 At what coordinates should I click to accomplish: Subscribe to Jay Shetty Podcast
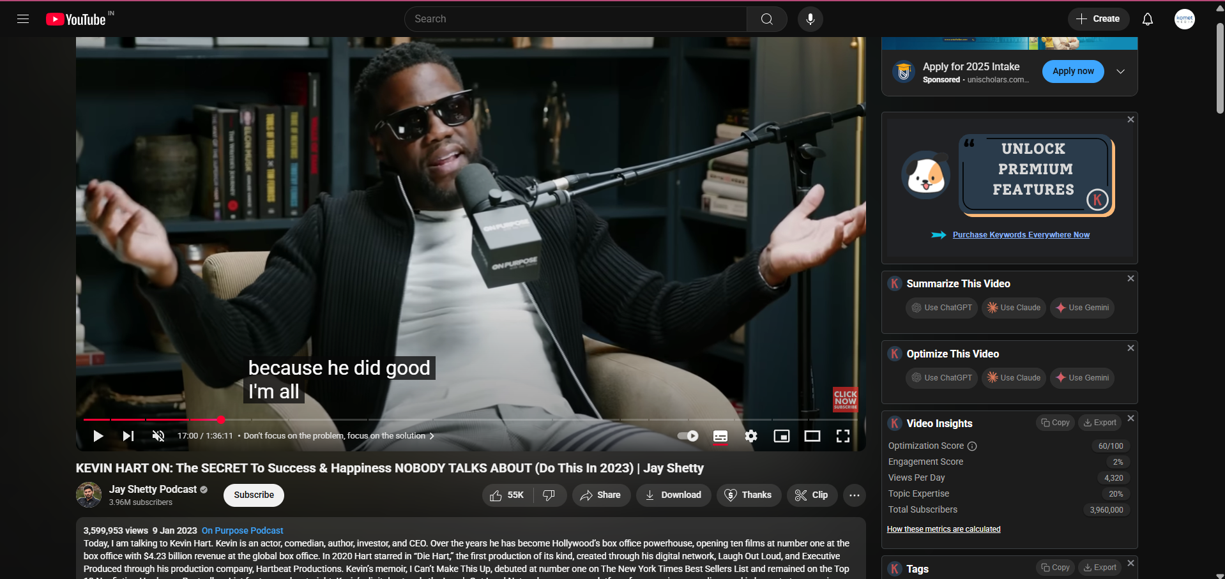click(x=254, y=495)
